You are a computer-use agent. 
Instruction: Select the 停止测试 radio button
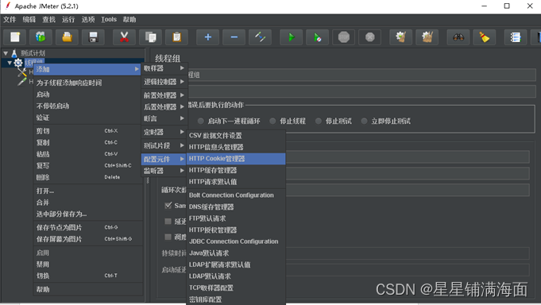coord(319,121)
